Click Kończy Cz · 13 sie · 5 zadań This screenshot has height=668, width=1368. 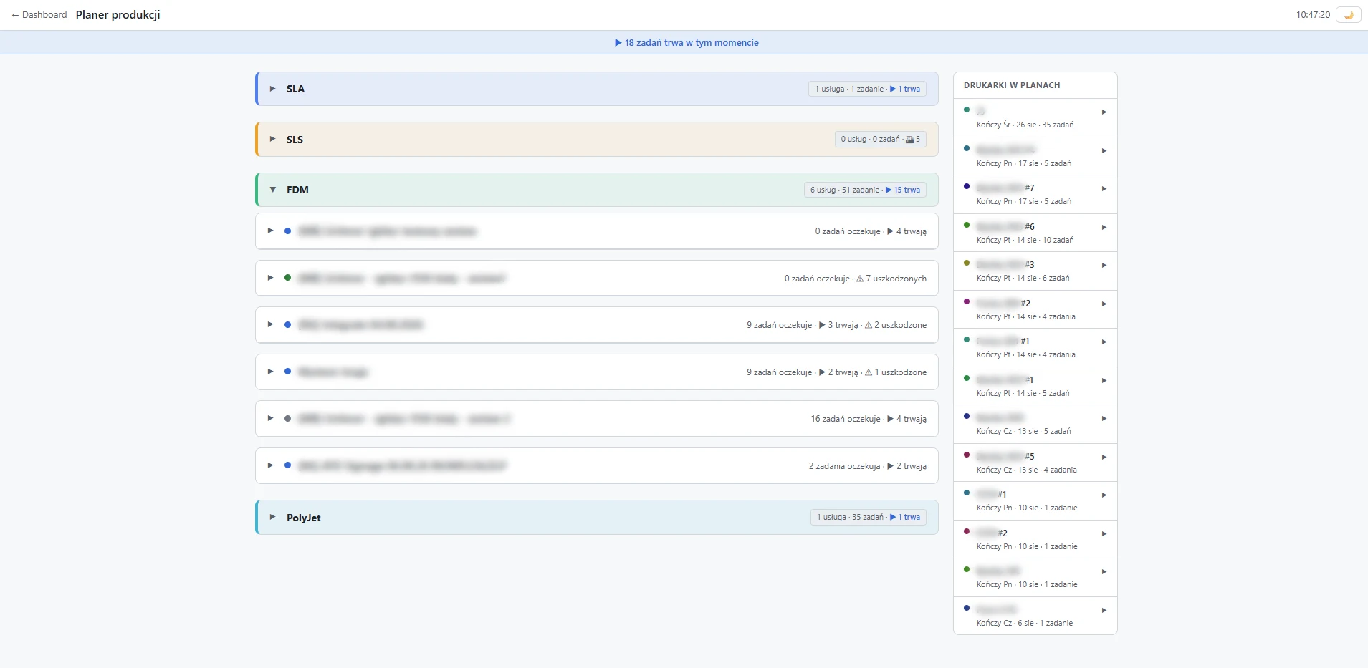(x=1023, y=431)
